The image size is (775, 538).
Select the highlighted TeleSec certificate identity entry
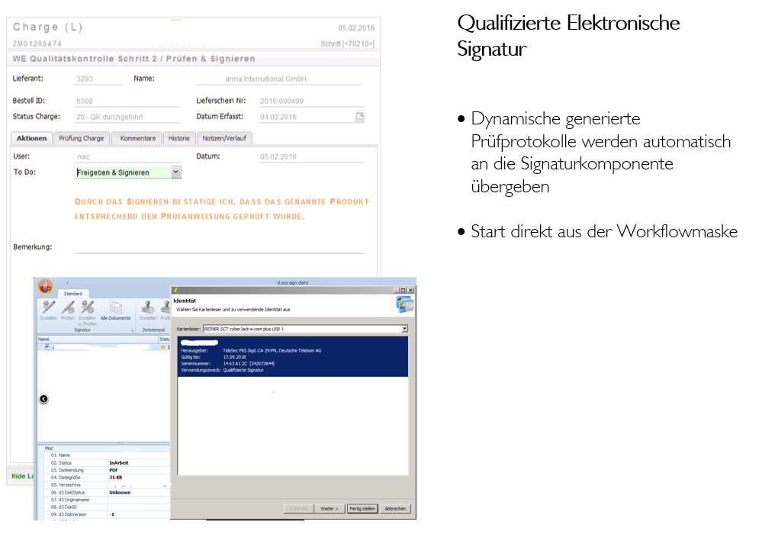(293, 356)
